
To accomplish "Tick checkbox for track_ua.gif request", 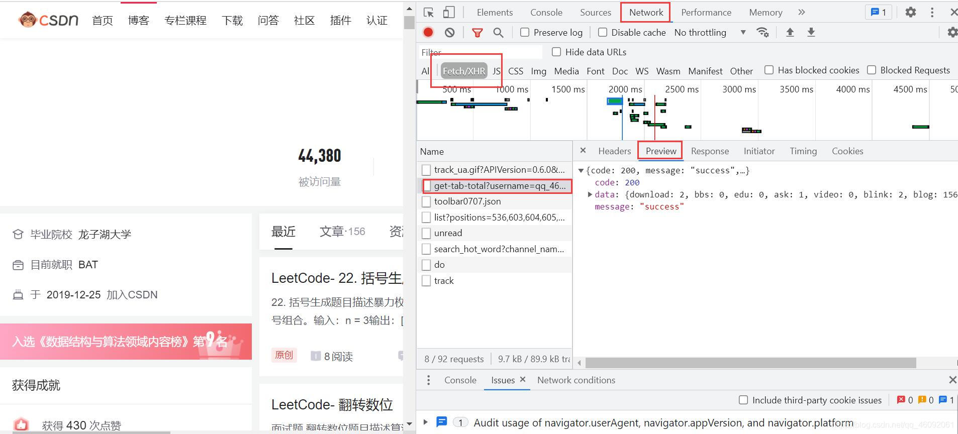I will tap(426, 170).
